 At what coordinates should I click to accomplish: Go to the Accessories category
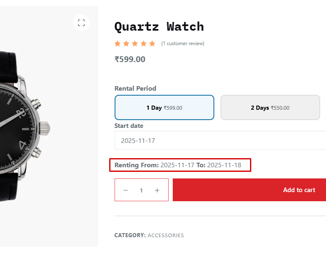165,235
